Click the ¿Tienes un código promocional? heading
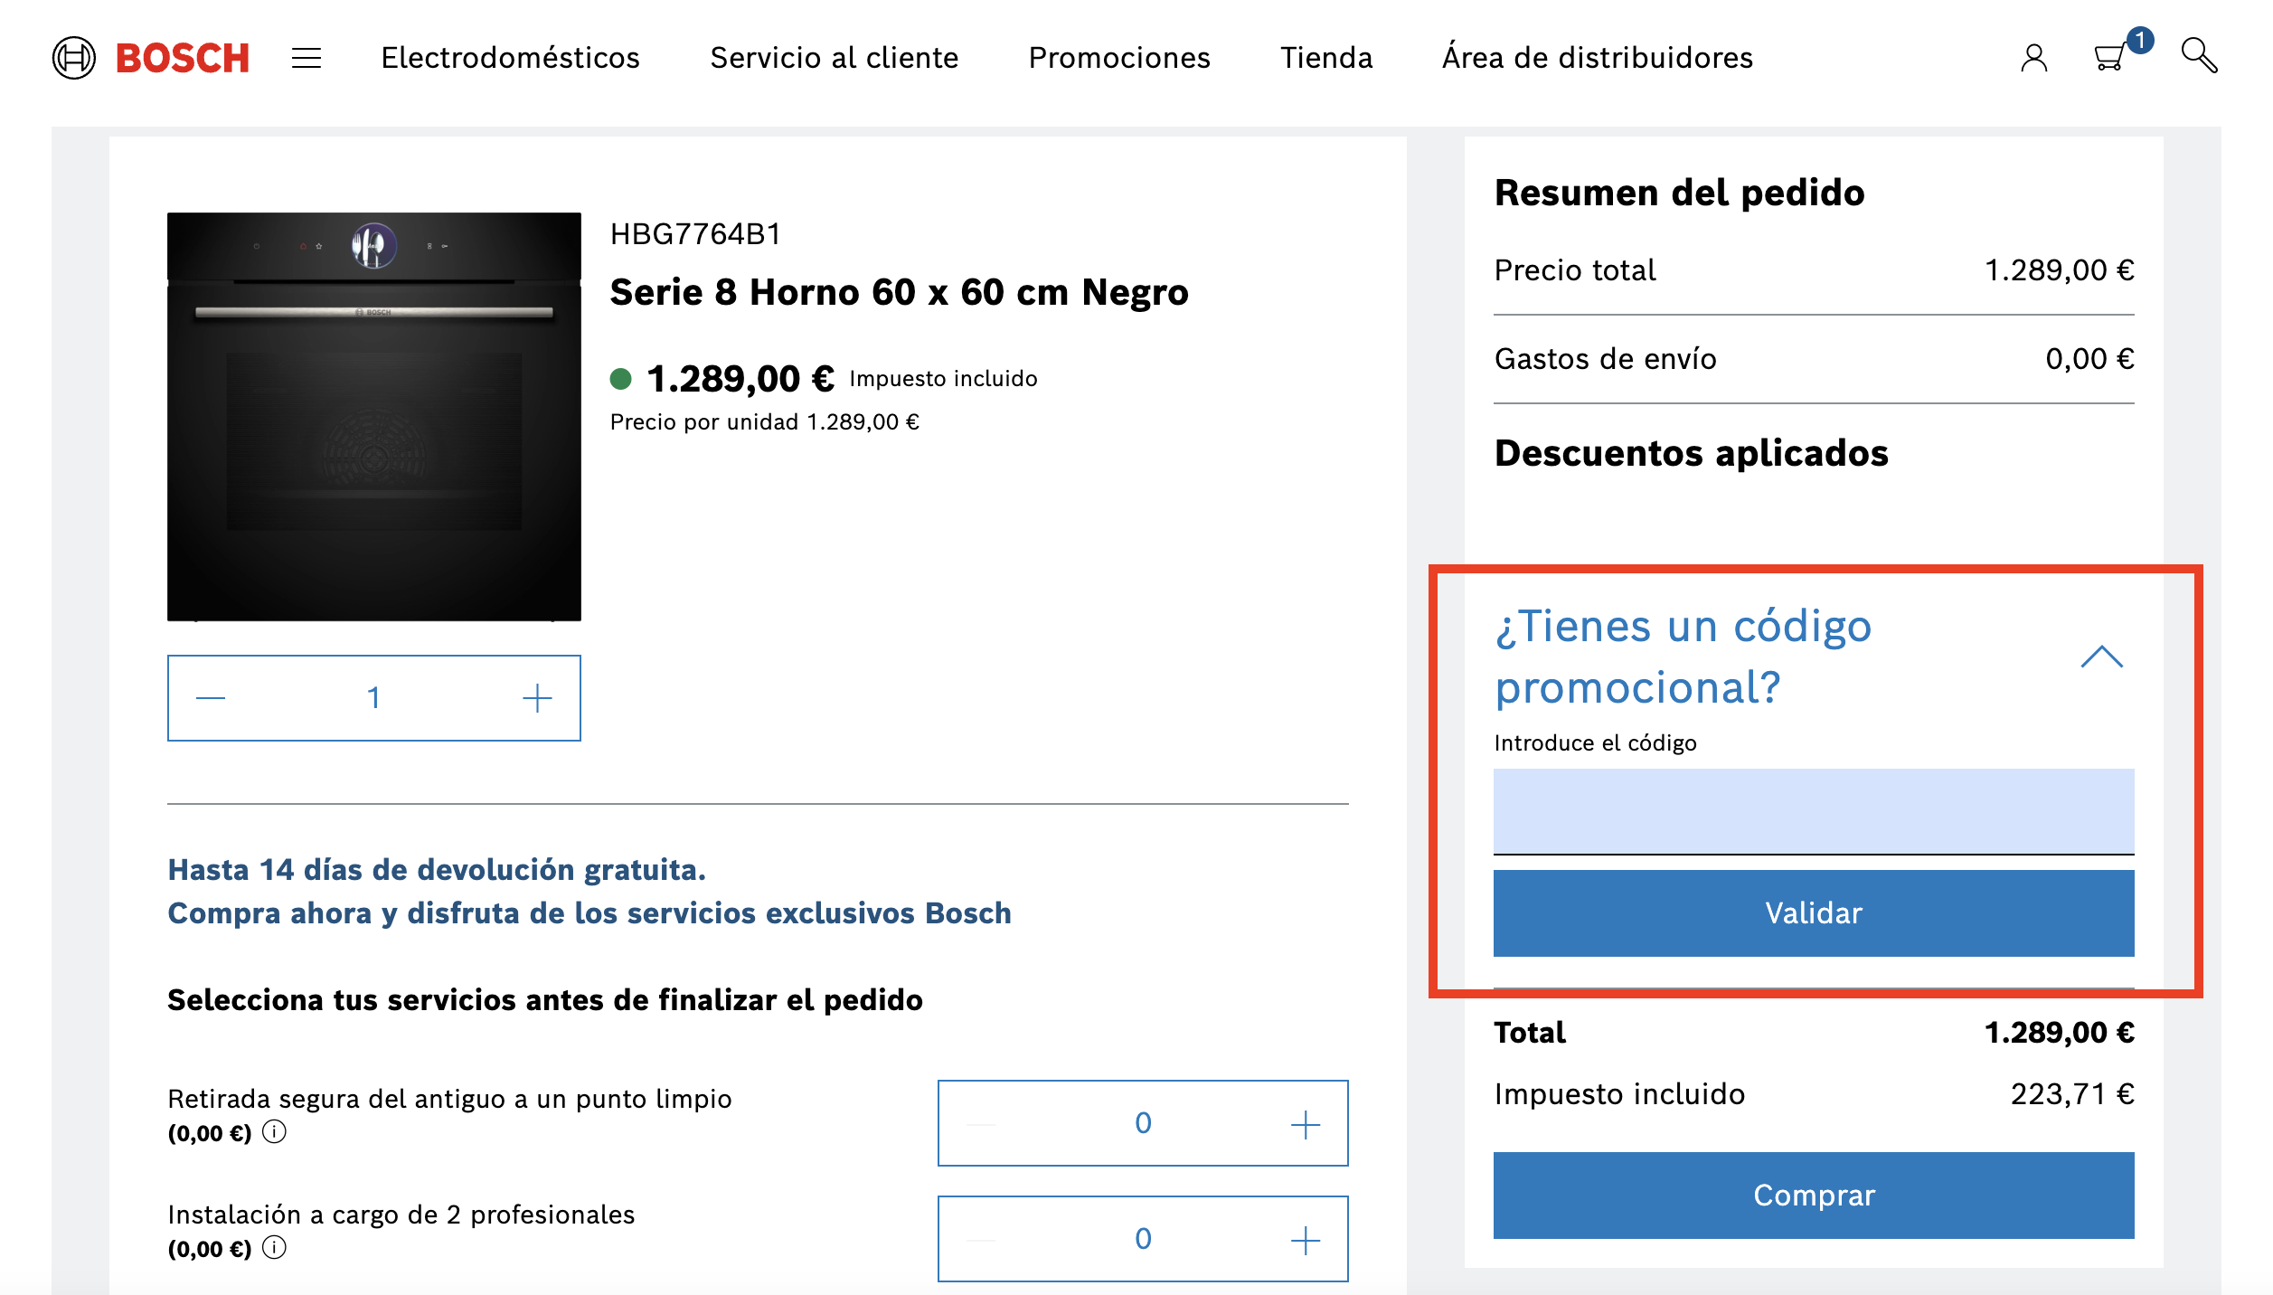Screen dimensions: 2273x1295 coord(1683,657)
